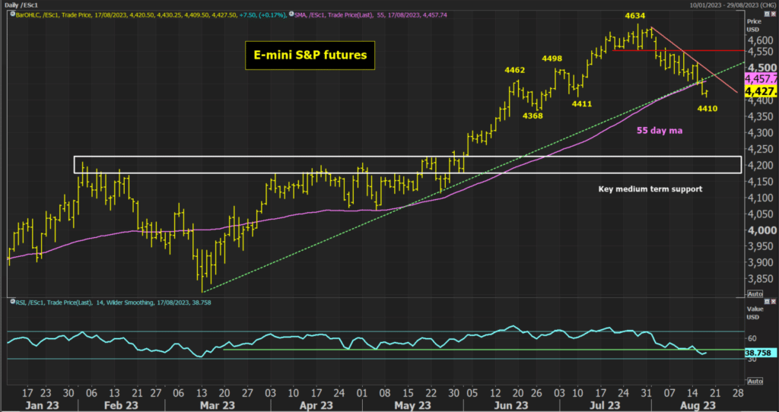Maximize the price chart pane

click(x=767, y=14)
